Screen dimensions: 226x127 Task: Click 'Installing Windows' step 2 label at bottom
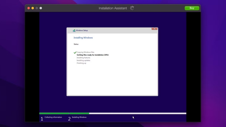tap(79, 117)
